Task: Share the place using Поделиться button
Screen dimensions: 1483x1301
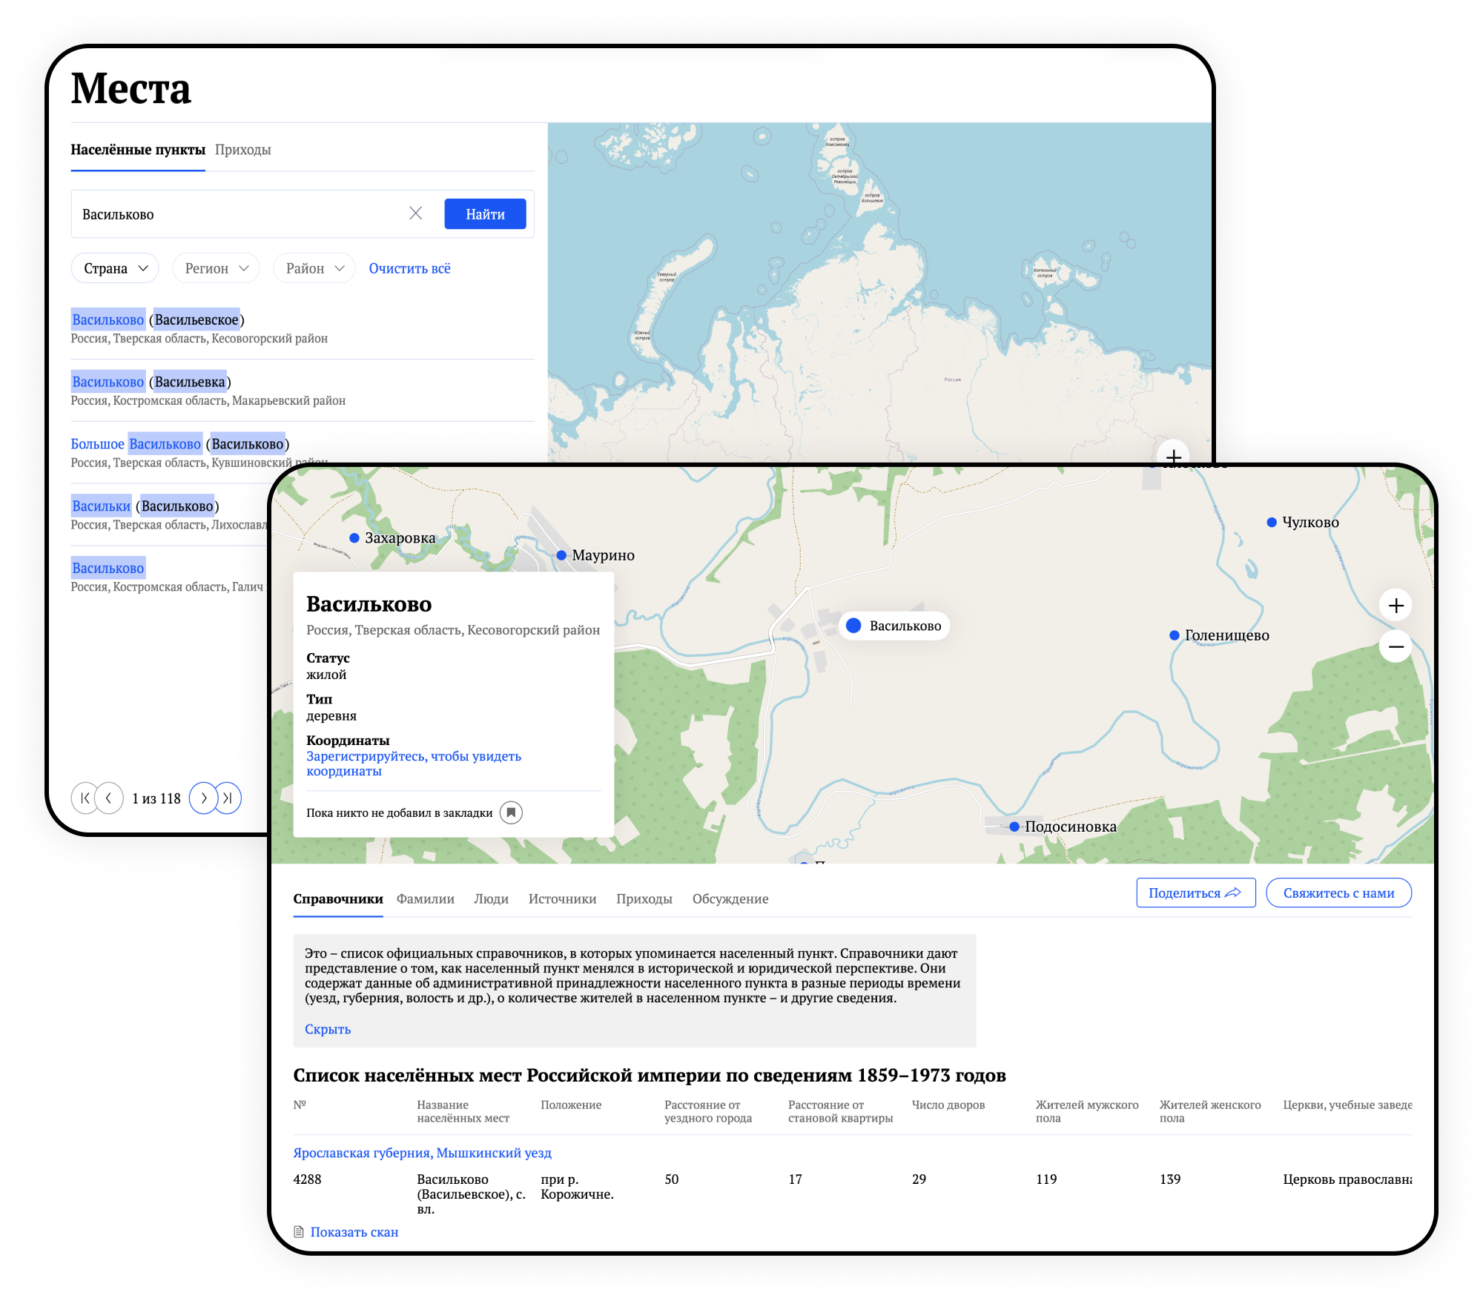Action: click(1195, 893)
